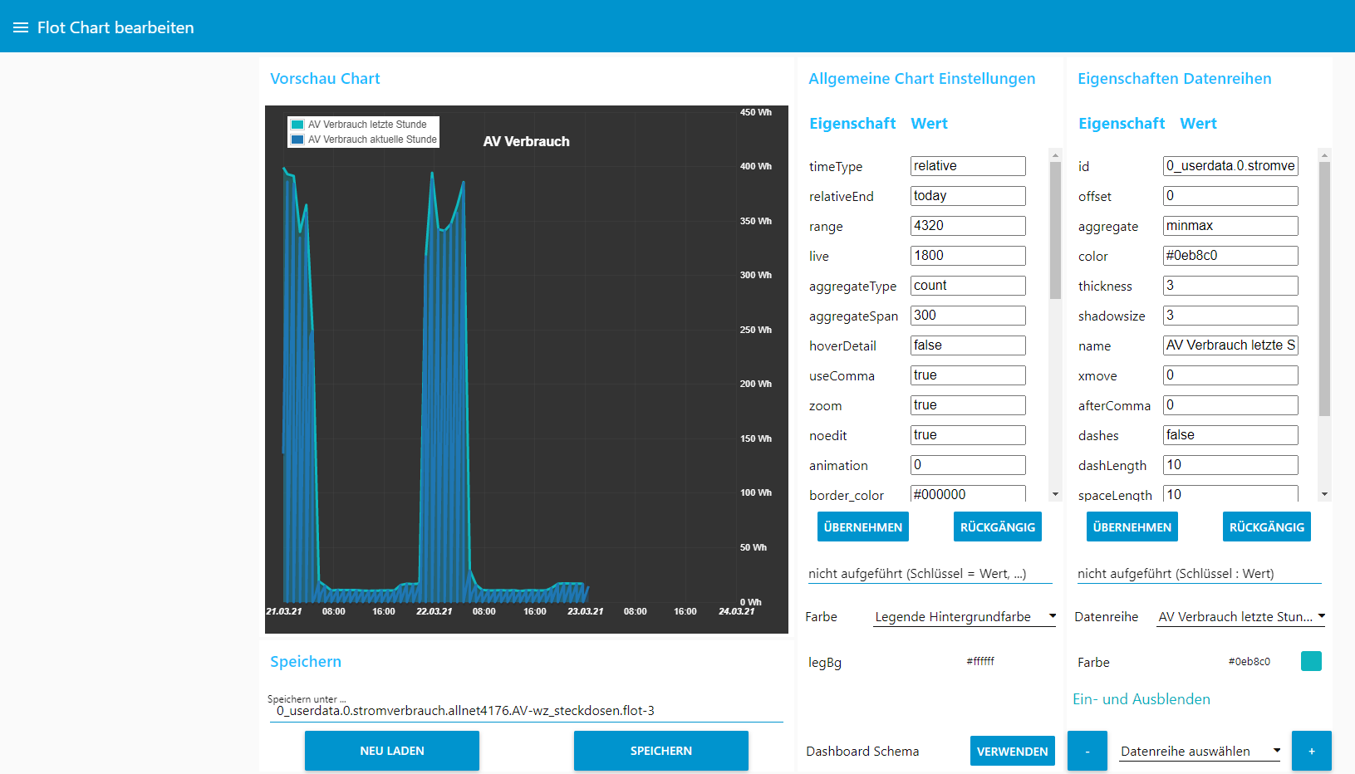Click the border_color field showing #000000
1355x774 pixels.
[x=968, y=494]
